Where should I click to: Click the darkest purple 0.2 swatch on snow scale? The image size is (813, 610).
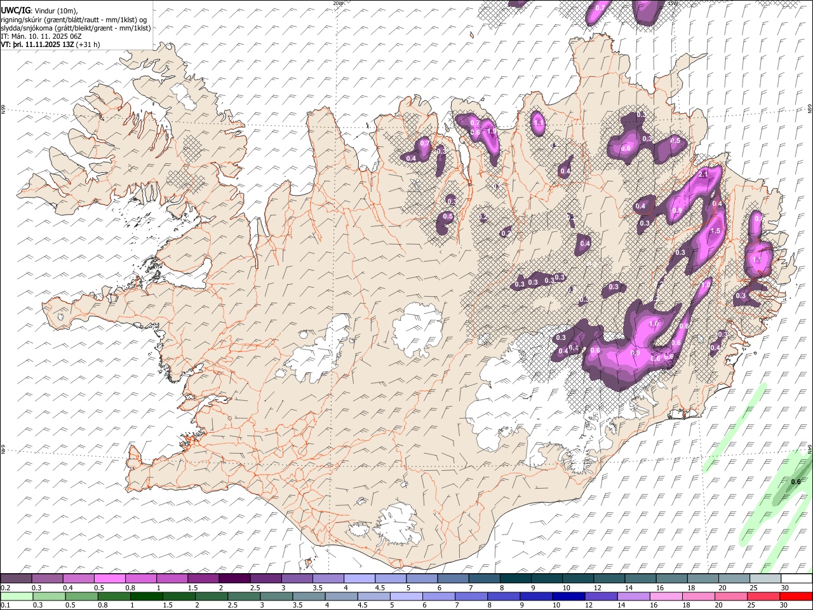tap(16, 578)
